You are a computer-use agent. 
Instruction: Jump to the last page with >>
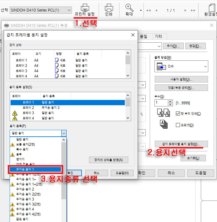193,10
